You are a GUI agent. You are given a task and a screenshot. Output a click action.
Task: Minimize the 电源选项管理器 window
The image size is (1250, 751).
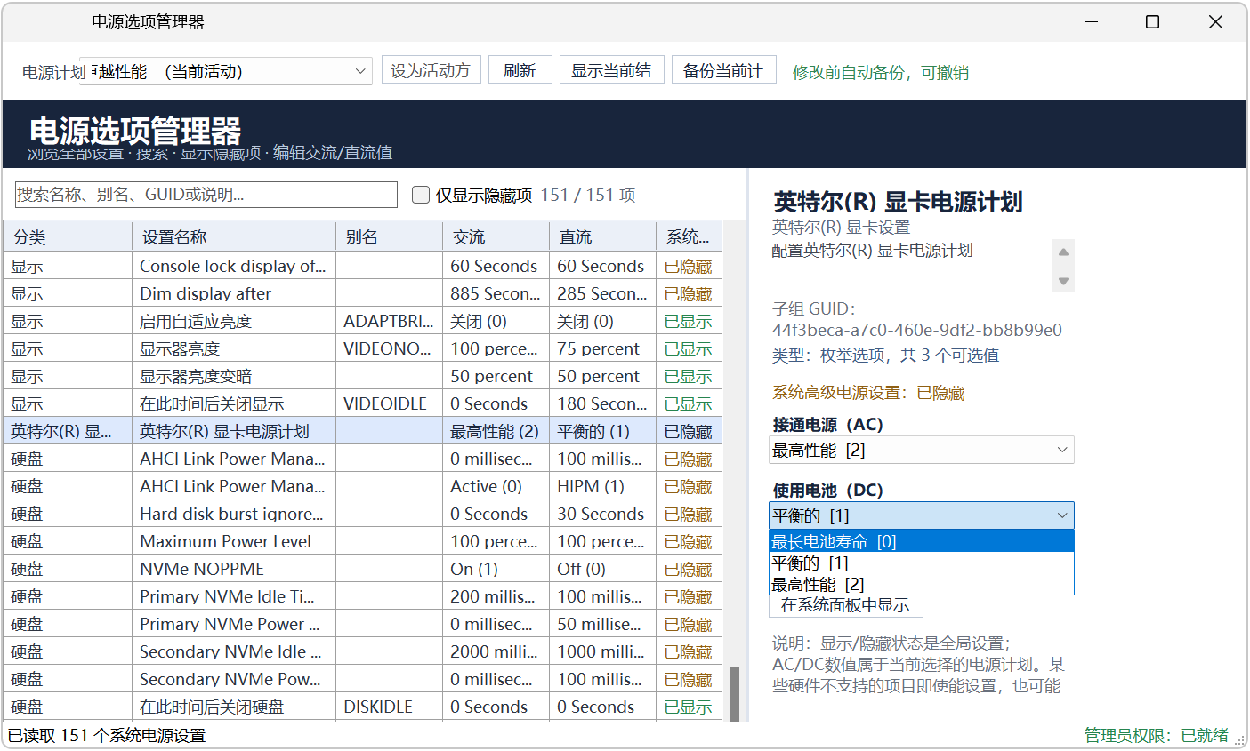(x=1092, y=21)
